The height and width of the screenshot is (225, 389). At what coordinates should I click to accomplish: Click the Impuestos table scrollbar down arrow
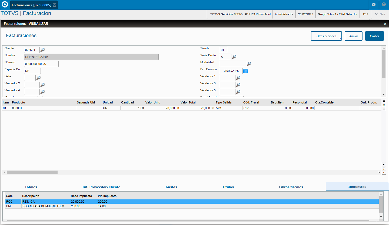[381, 217]
